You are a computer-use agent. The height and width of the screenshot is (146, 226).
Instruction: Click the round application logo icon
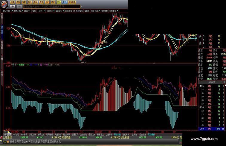tap(4, 4)
